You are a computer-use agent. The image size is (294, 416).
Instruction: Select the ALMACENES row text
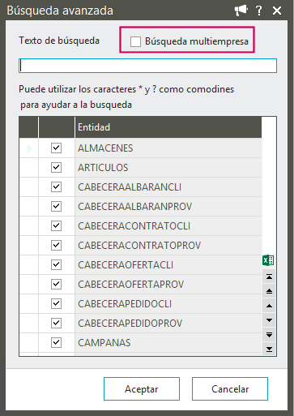click(x=105, y=148)
